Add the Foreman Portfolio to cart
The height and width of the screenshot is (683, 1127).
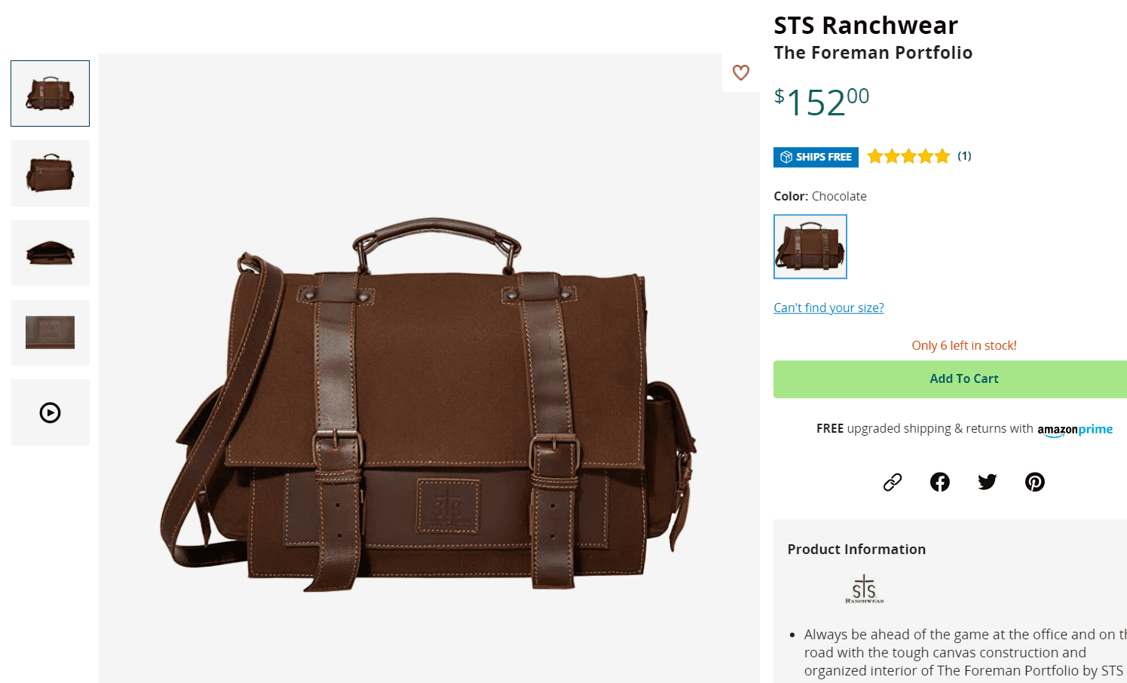950,379
